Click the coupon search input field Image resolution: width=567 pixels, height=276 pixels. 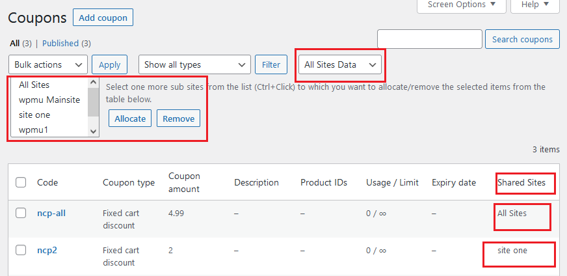pos(429,39)
